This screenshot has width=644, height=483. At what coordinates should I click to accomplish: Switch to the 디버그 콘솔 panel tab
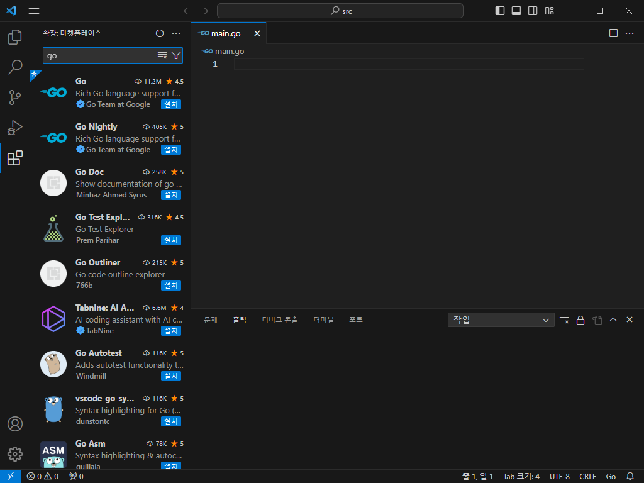click(x=280, y=320)
